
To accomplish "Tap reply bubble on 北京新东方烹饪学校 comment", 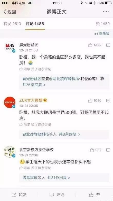I will tap(108, 150).
